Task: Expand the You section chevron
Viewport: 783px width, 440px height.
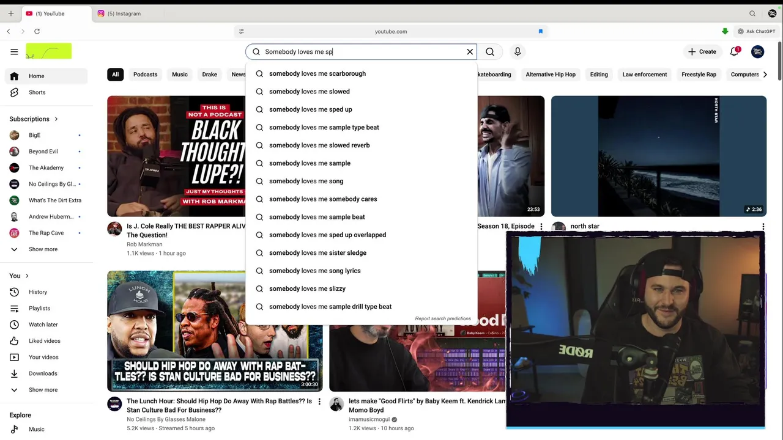Action: tap(27, 276)
